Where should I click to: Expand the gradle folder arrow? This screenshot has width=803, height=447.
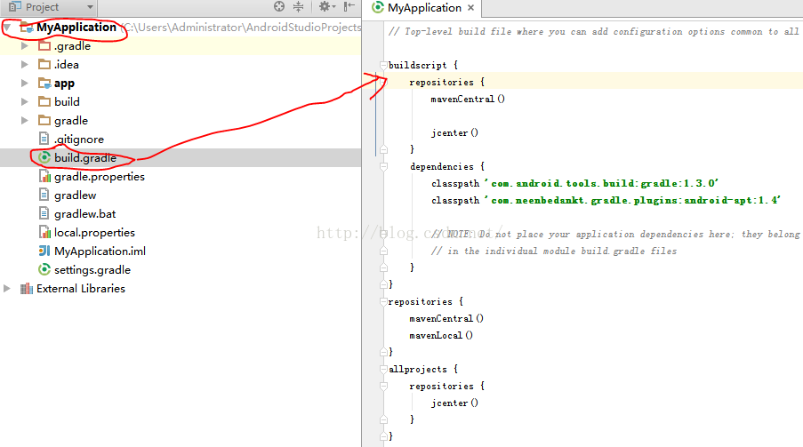point(25,120)
